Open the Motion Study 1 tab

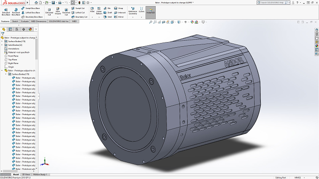[40, 174]
